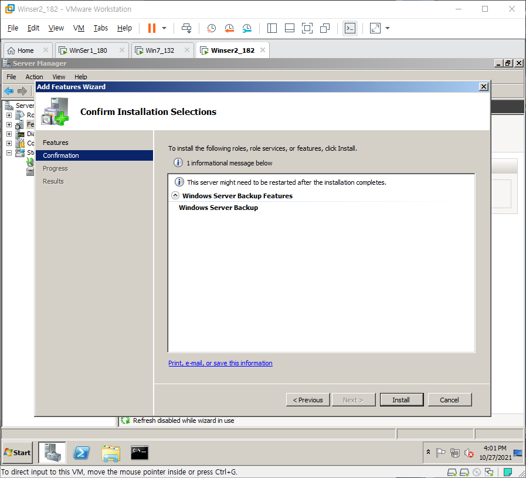Open VMware Edit menu
This screenshot has height=478, width=526.
pos(33,28)
